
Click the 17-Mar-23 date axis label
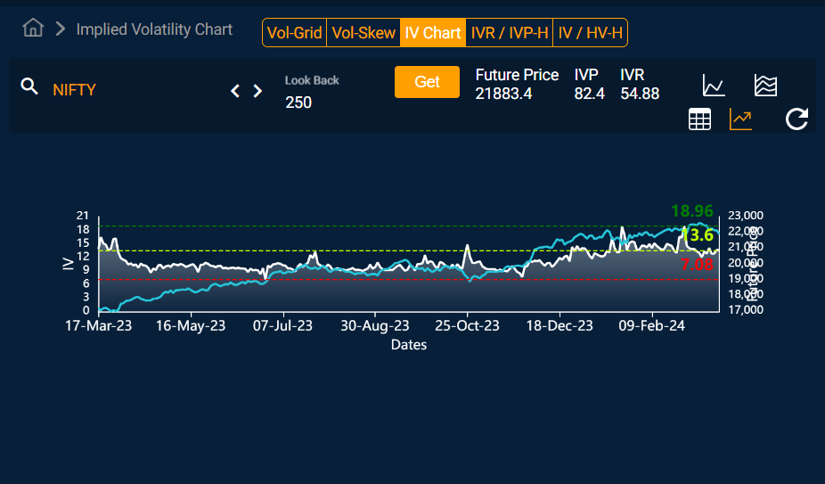[98, 326]
